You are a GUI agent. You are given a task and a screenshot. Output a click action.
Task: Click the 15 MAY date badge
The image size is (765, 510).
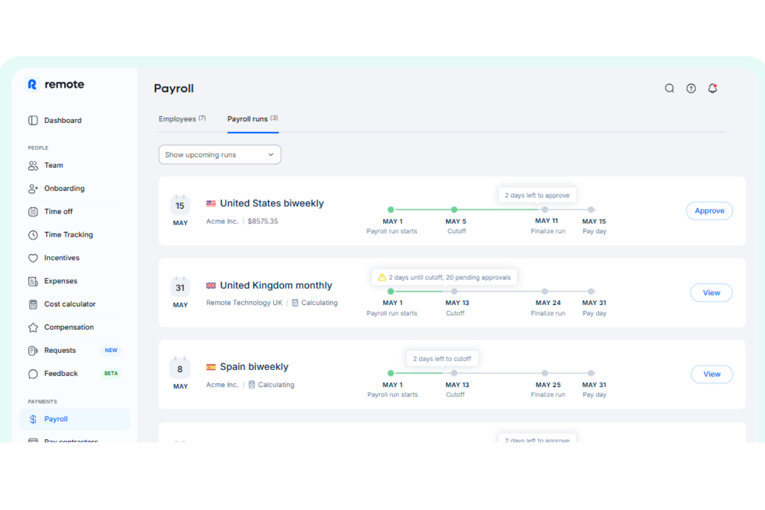click(x=180, y=211)
